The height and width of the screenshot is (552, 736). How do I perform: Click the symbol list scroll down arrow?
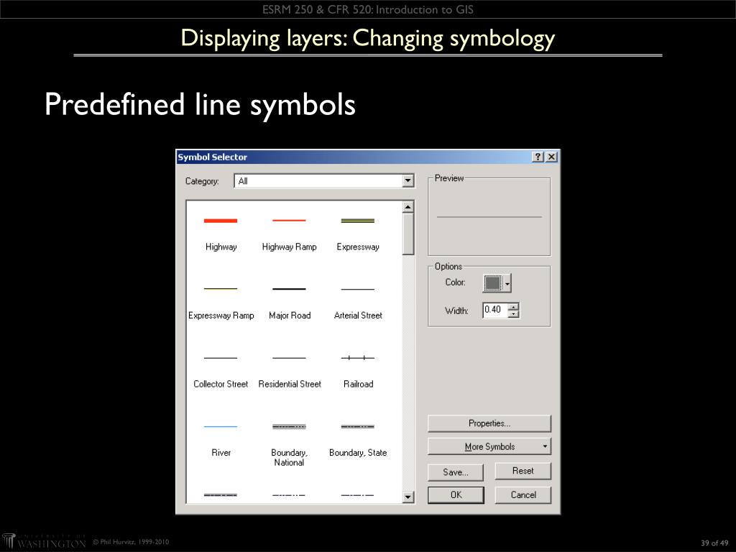408,497
